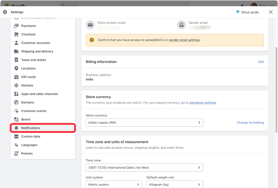This screenshot has height=188, width=278.
Task: Close the Settings panel
Action: [271, 12]
